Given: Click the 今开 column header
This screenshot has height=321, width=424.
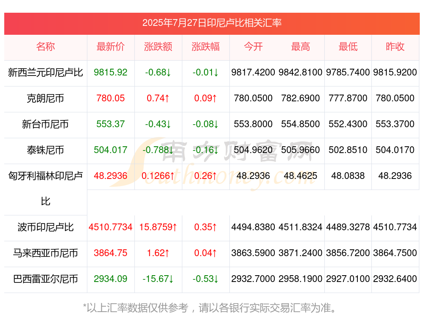Looking at the screenshot, I should click(253, 47).
